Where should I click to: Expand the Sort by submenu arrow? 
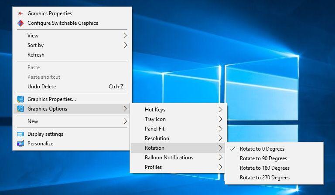126,45
